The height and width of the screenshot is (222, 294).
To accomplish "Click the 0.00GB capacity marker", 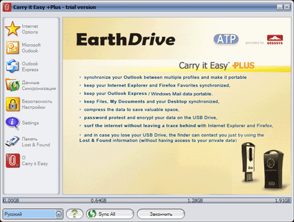I will 11,201.
